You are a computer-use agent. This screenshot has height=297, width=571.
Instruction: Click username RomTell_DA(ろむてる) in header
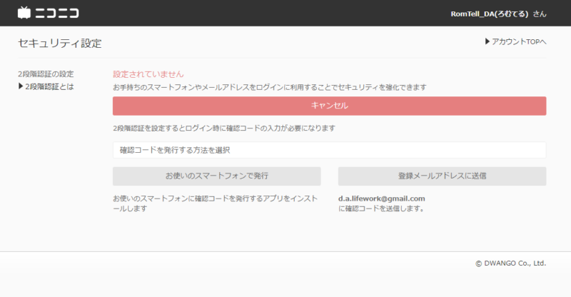click(493, 14)
